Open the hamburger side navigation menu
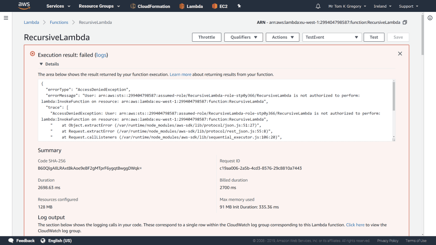Screen dimensions: 436x245 [6, 18]
